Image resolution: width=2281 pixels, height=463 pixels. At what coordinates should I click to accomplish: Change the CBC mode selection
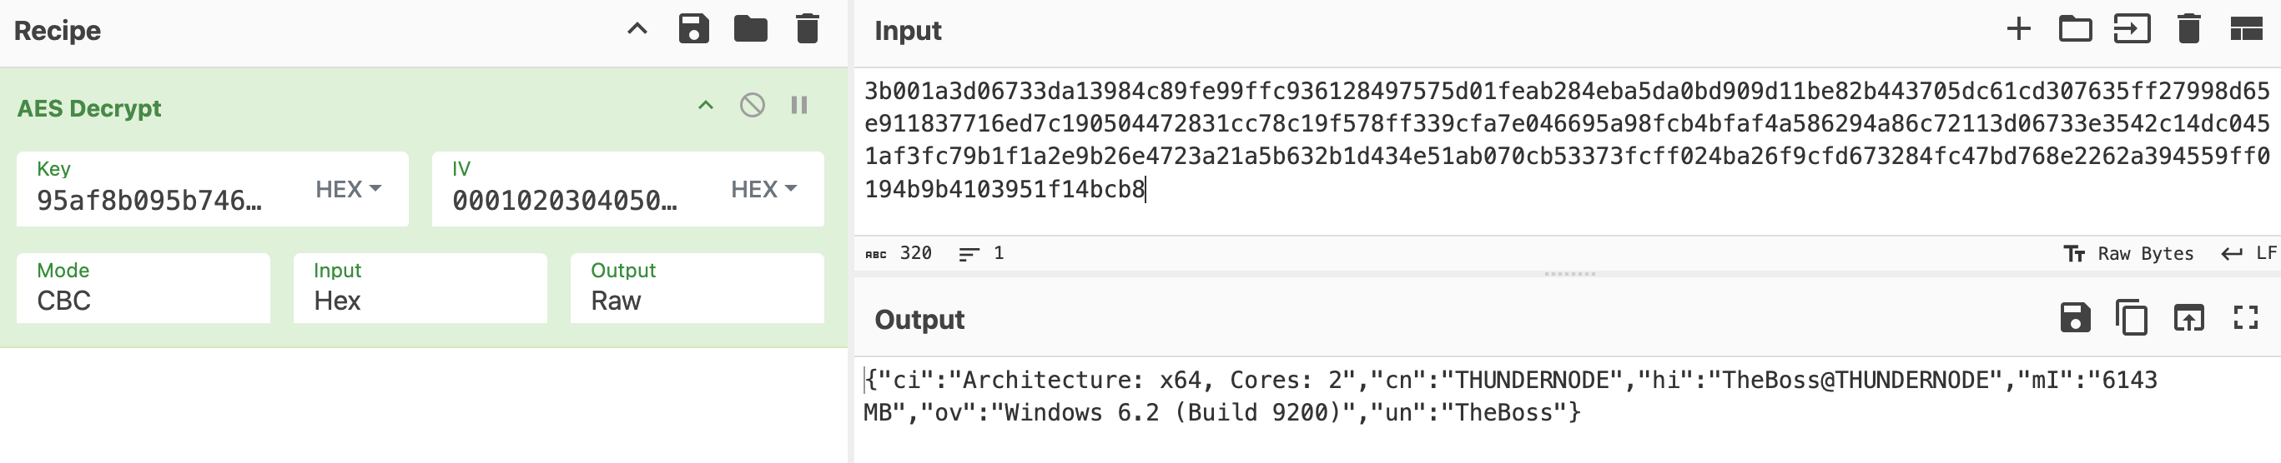point(143,289)
